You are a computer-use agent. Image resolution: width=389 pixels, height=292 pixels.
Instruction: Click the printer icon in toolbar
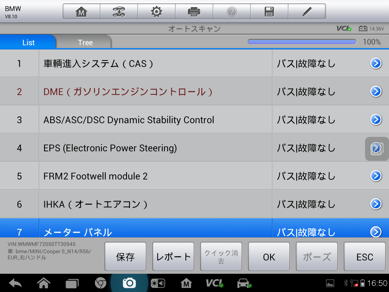(x=194, y=12)
